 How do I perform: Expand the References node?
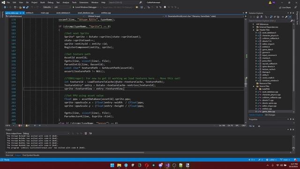[253, 24]
